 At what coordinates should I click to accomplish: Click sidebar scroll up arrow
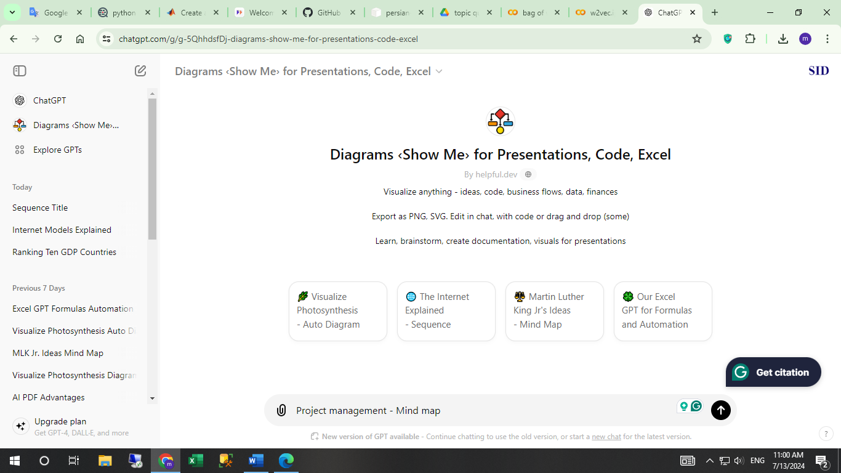153,94
